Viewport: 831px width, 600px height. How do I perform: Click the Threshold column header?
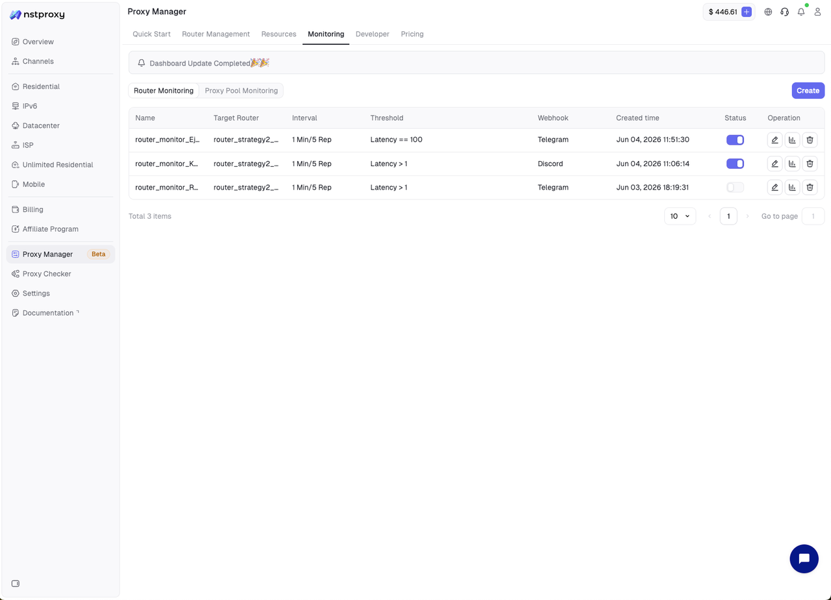(387, 118)
